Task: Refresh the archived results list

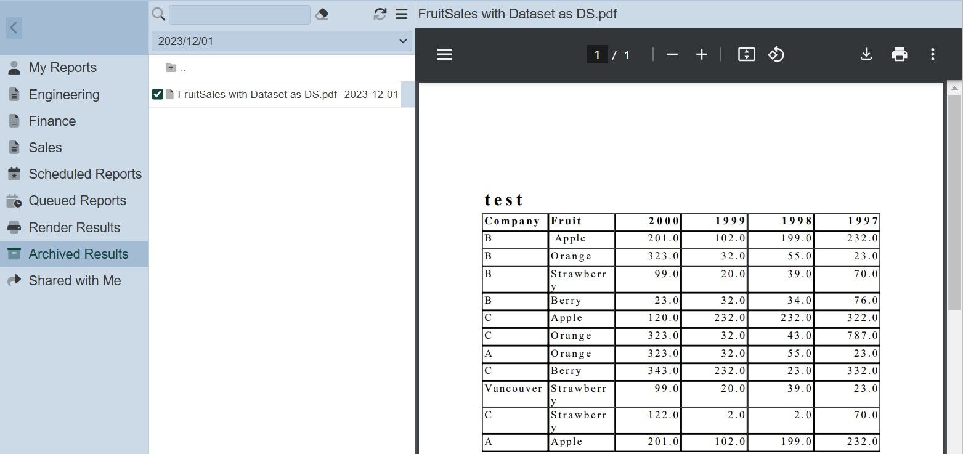Action: 380,14
